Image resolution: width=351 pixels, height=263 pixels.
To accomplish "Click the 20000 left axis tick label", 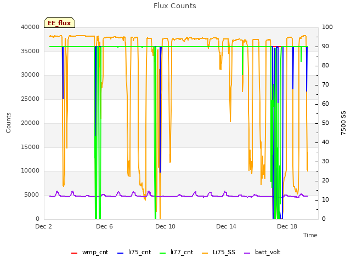I will click(30, 123).
